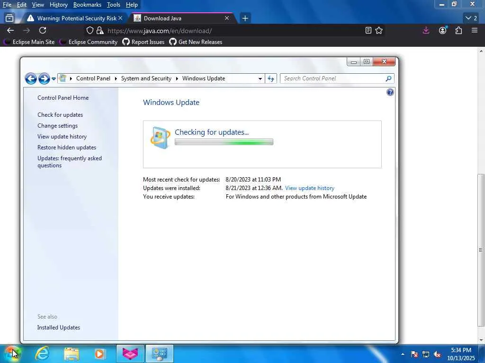This screenshot has width=485, height=363.
Task: Open new tab with plus button
Action: click(x=245, y=18)
